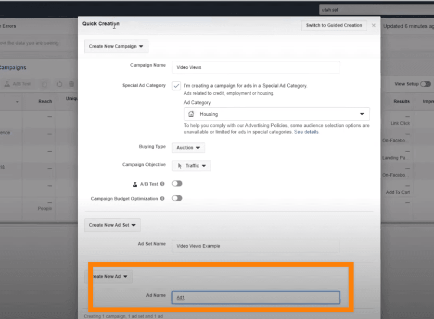Open the Campaigns tab in background

(x=13, y=67)
